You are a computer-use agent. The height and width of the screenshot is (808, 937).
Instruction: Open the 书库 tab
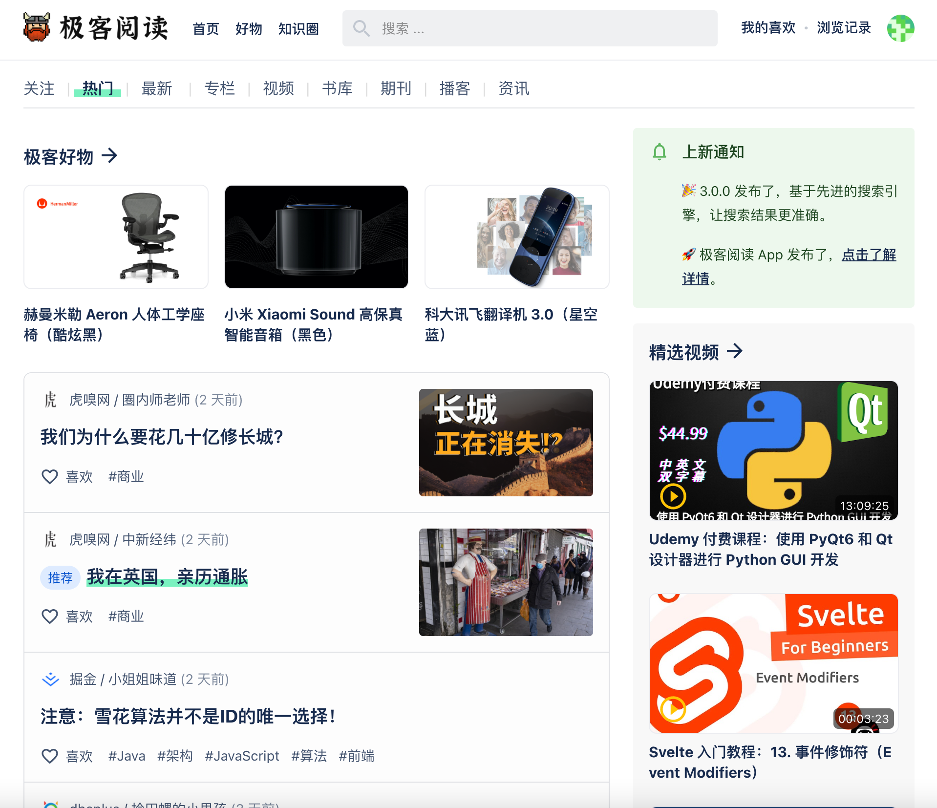point(337,88)
